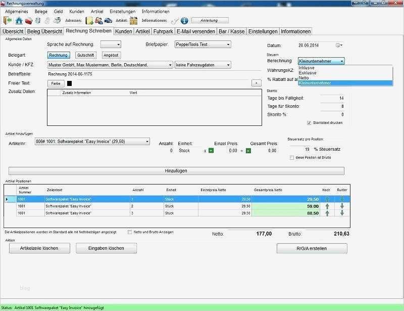The image size is (404, 311).
Task: Move 88,50 row down with arrow
Action: pos(342,213)
